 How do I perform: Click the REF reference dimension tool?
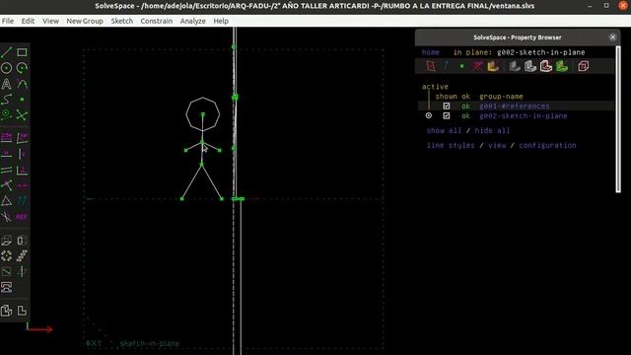(22, 217)
